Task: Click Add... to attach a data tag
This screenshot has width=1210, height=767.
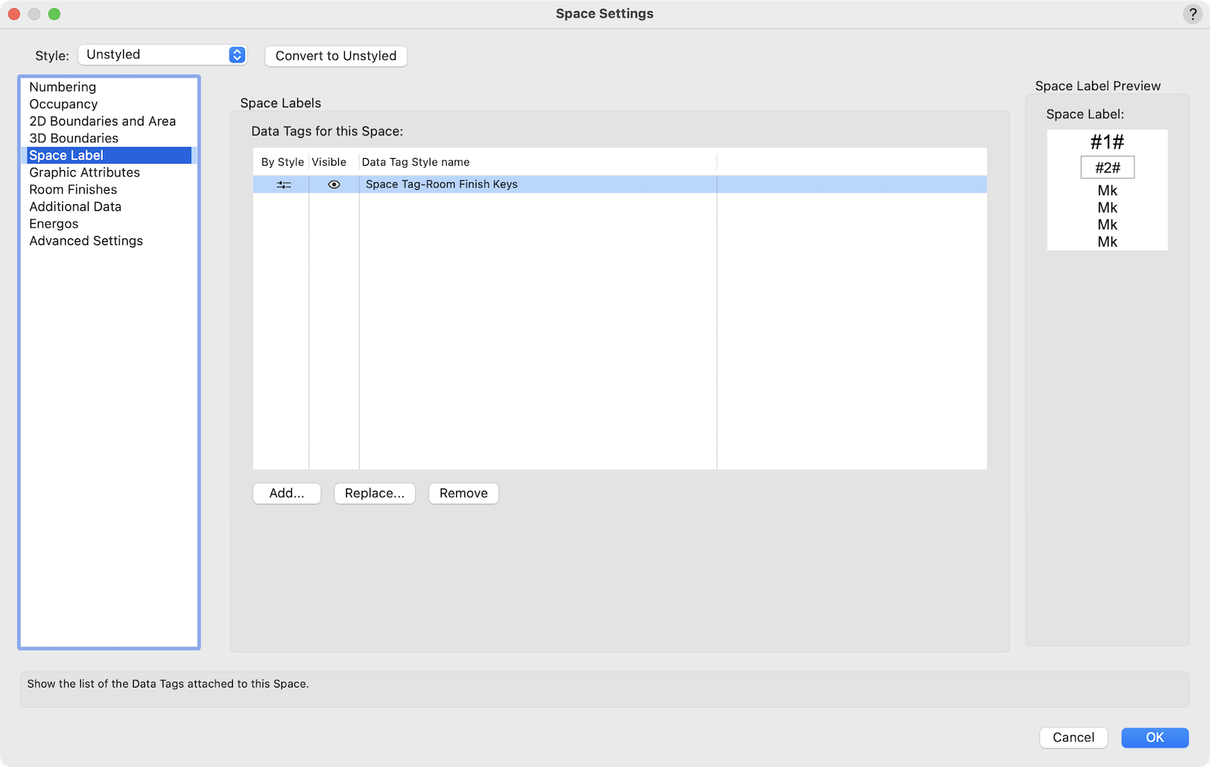Action: tap(287, 493)
